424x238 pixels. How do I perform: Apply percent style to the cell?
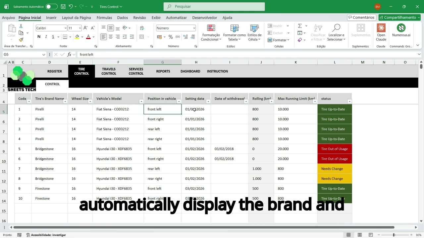[x=171, y=37]
